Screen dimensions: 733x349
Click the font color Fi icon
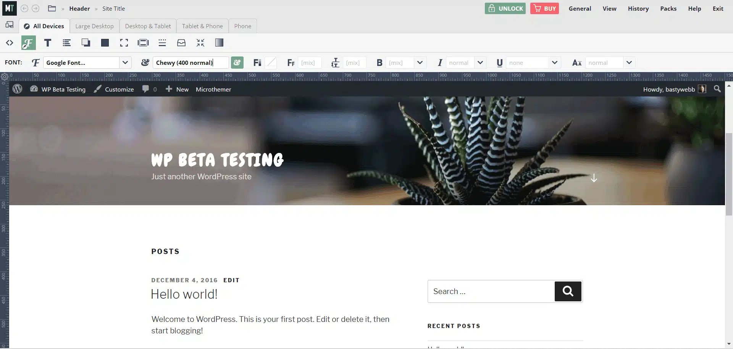pyautogui.click(x=257, y=63)
